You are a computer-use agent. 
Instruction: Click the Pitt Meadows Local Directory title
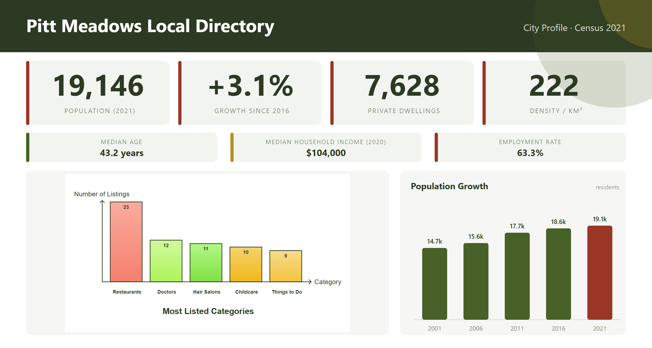tap(150, 26)
